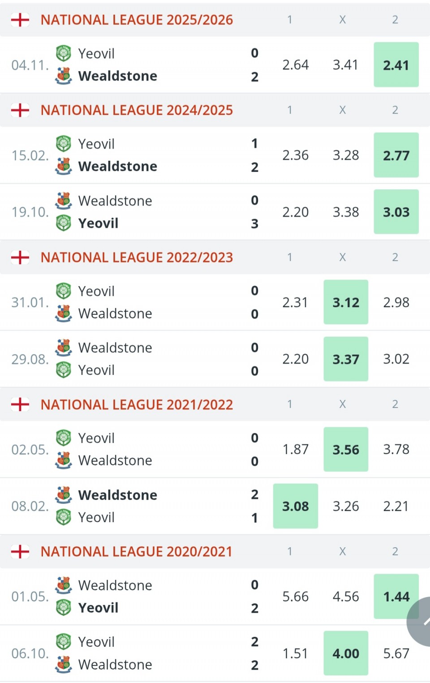Select highlighted 3.08 home odds
430x683 pixels.
pyautogui.click(x=296, y=506)
